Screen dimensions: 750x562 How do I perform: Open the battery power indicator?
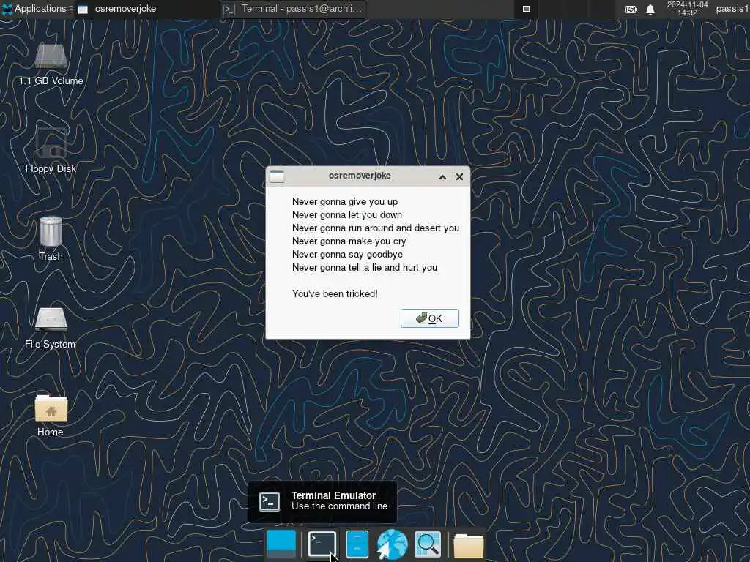click(631, 9)
